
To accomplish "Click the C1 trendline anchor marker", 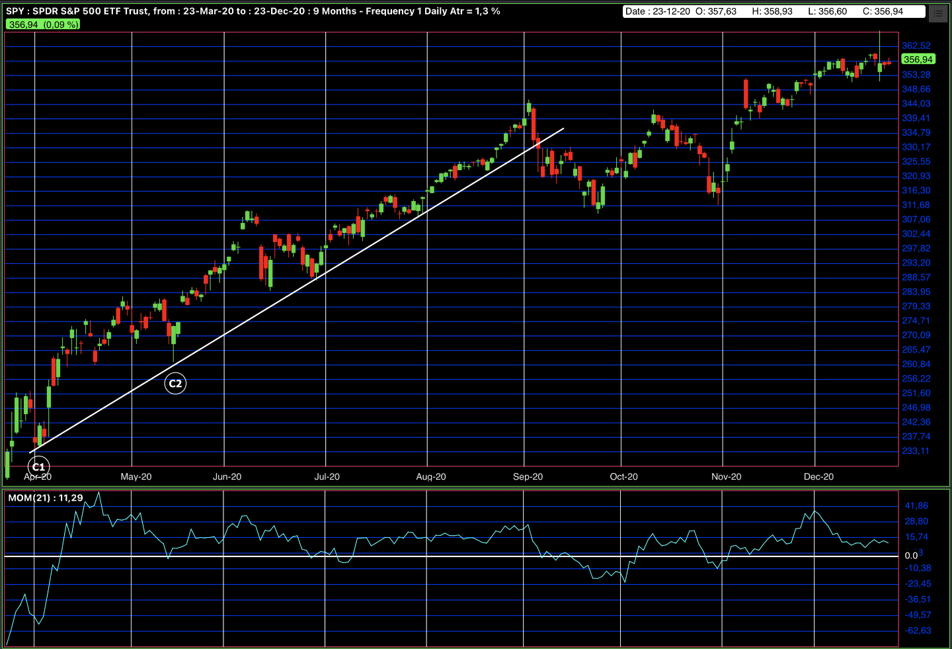I will (39, 467).
